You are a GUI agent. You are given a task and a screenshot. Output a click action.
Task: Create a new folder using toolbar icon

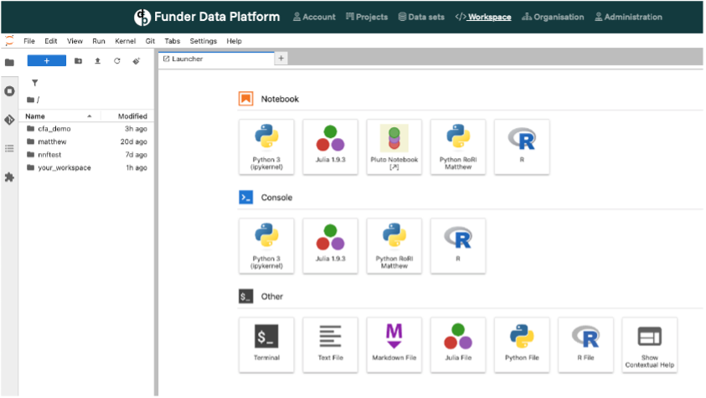[x=79, y=61]
